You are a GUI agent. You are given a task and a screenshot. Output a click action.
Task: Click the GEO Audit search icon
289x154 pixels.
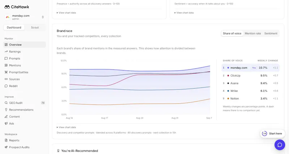pyautogui.click(x=6, y=103)
